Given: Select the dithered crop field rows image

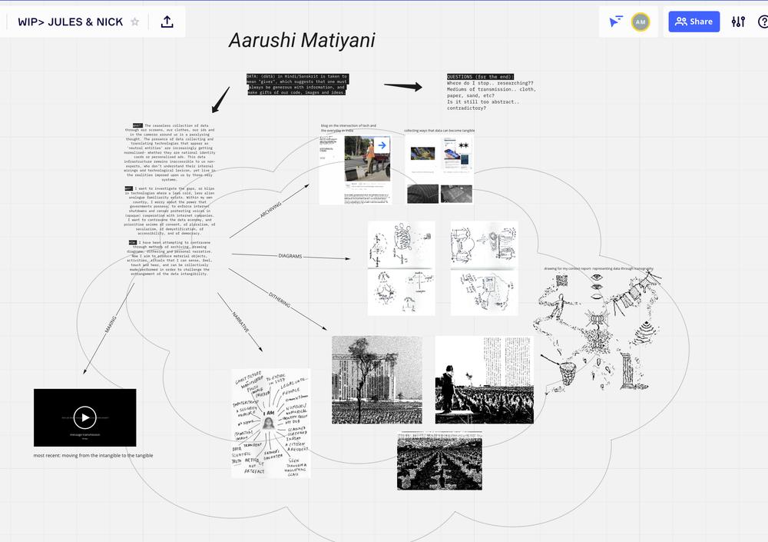Looking at the screenshot, I should tap(439, 461).
